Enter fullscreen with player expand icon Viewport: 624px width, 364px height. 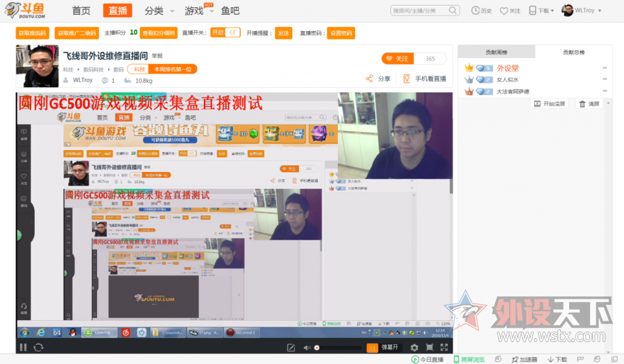(x=444, y=348)
